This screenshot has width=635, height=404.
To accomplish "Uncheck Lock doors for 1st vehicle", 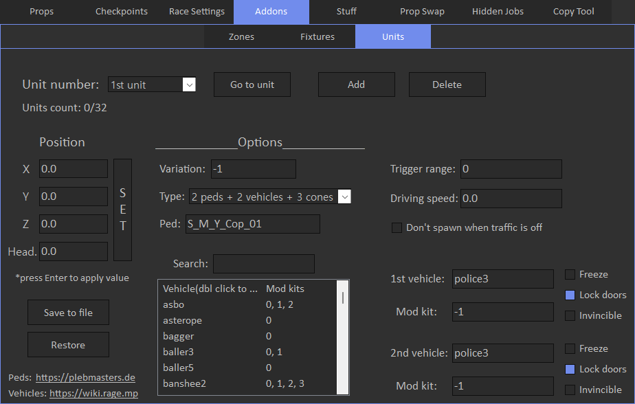I will (x=570, y=295).
